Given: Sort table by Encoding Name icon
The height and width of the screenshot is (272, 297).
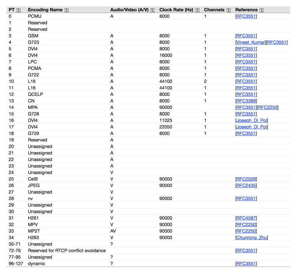Looking at the screenshot, I should pos(67,10).
